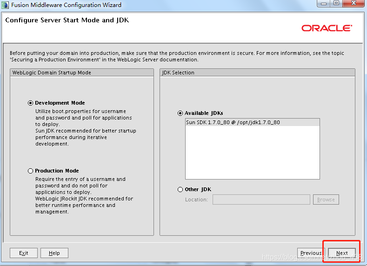
Task: Select the Production Mode radio button
Action: [x=30, y=171]
